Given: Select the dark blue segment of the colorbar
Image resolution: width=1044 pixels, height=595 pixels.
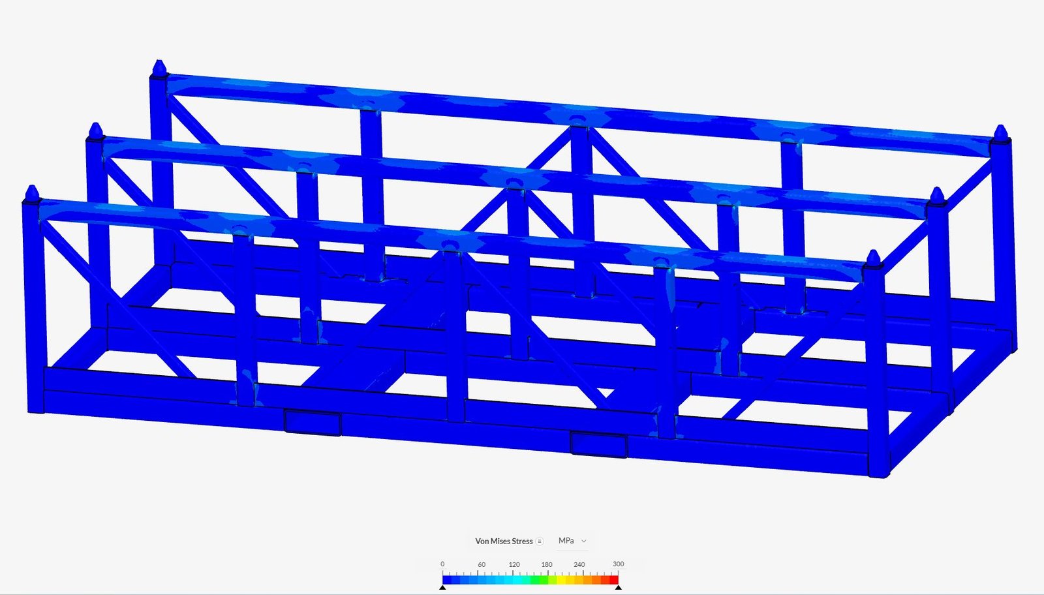Looking at the screenshot, I should click(447, 579).
